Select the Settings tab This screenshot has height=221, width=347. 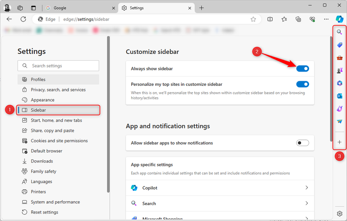(156, 8)
